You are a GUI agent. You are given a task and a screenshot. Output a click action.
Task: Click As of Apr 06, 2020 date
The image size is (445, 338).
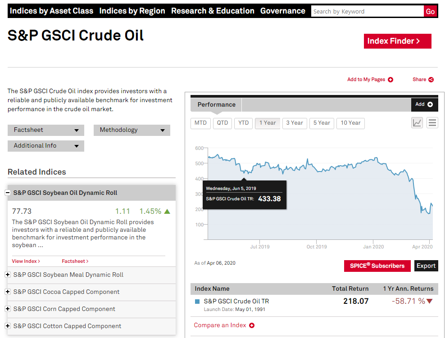tap(215, 263)
